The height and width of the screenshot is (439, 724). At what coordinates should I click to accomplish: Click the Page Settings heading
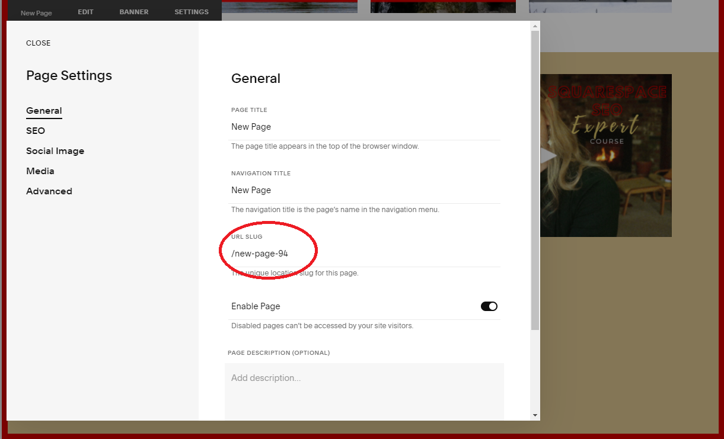[69, 76]
